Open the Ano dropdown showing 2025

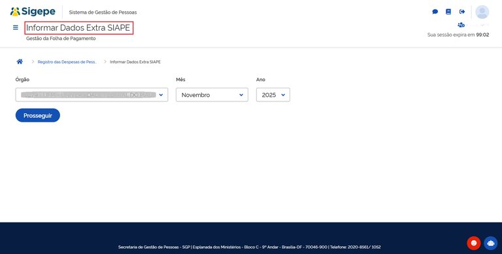coord(273,95)
